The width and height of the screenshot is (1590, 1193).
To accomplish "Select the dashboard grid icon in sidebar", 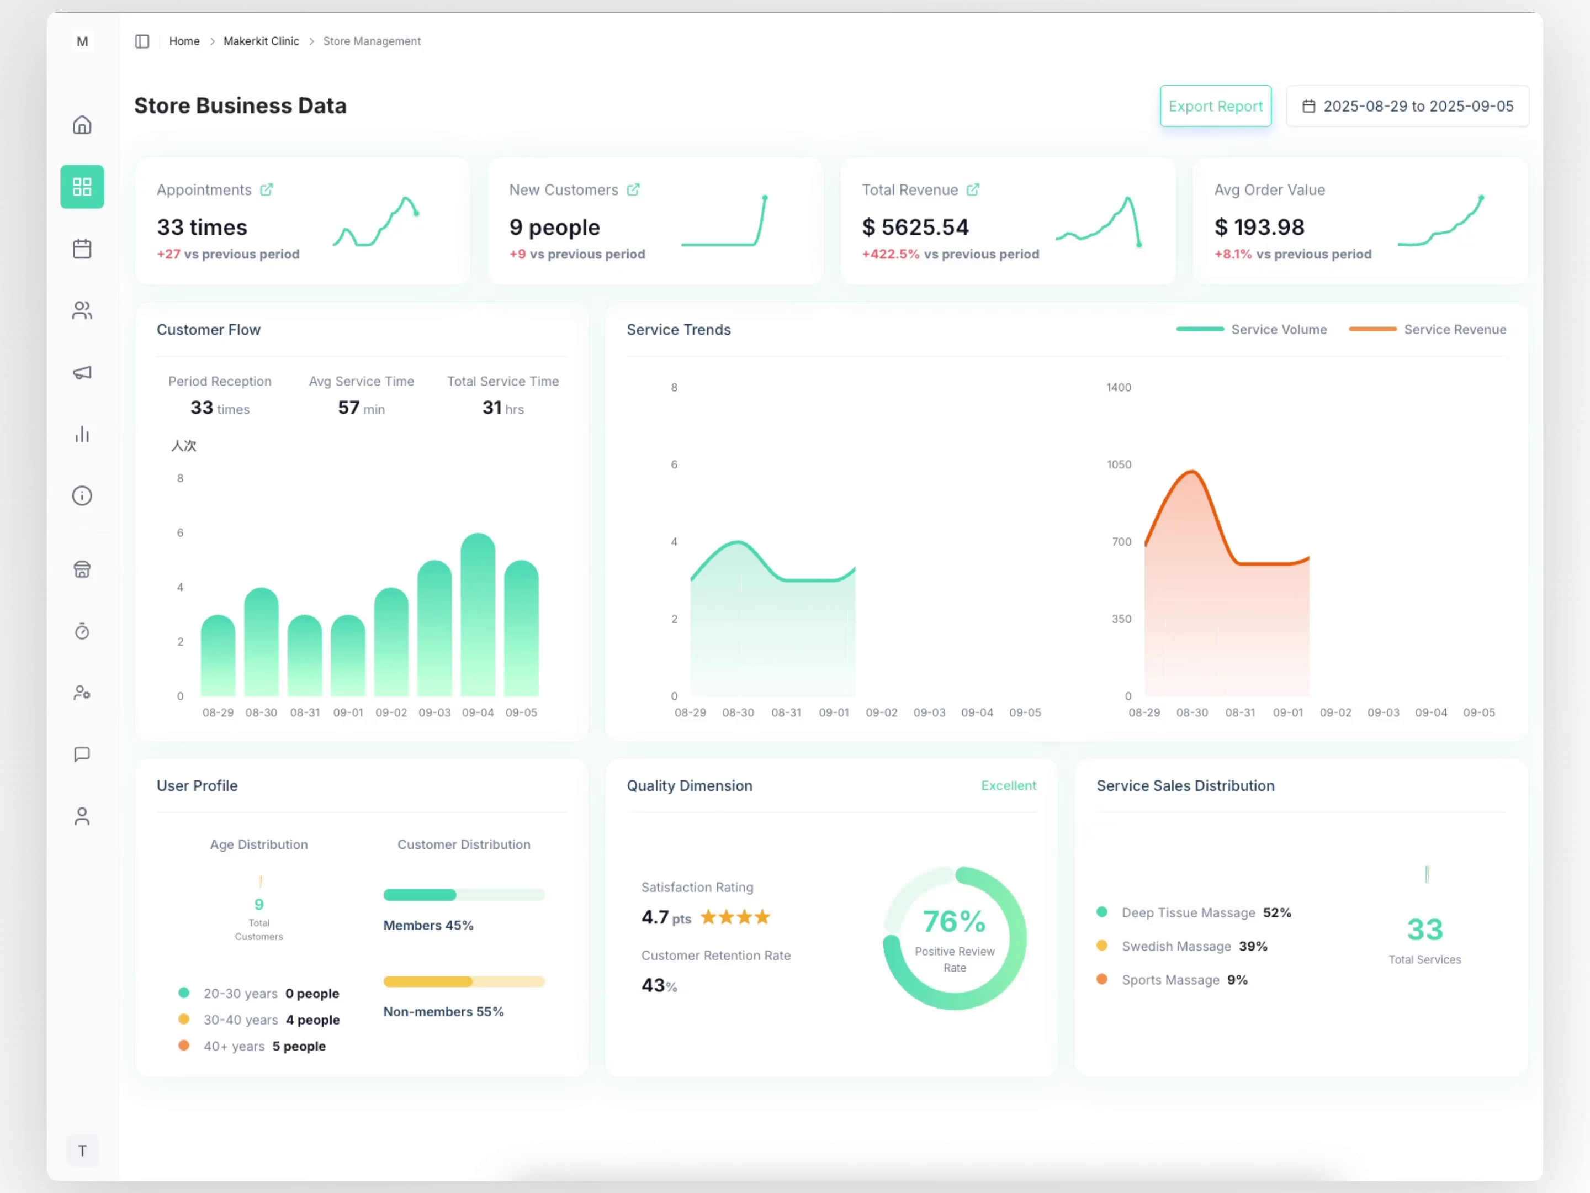I will point(82,186).
